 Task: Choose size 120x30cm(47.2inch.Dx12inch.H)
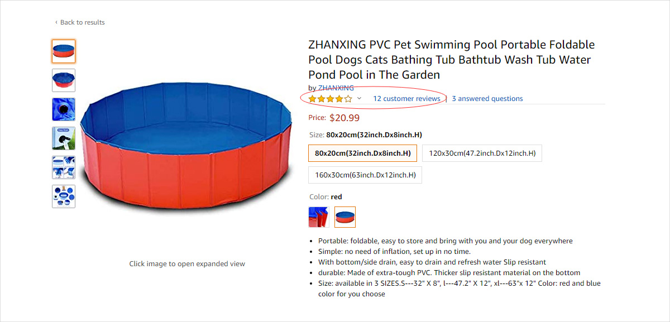point(482,153)
